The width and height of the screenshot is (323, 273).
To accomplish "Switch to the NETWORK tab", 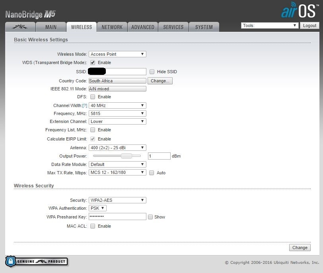I will click(x=112, y=27).
